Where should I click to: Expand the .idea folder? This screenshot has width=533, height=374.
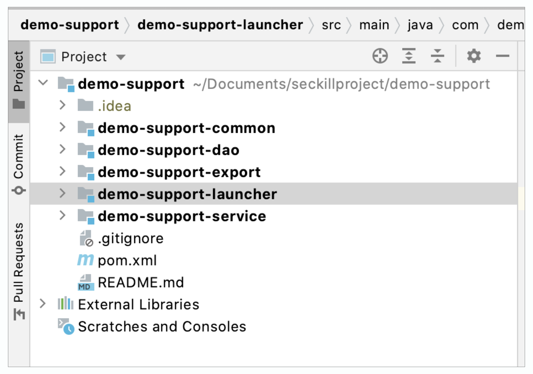coord(62,105)
